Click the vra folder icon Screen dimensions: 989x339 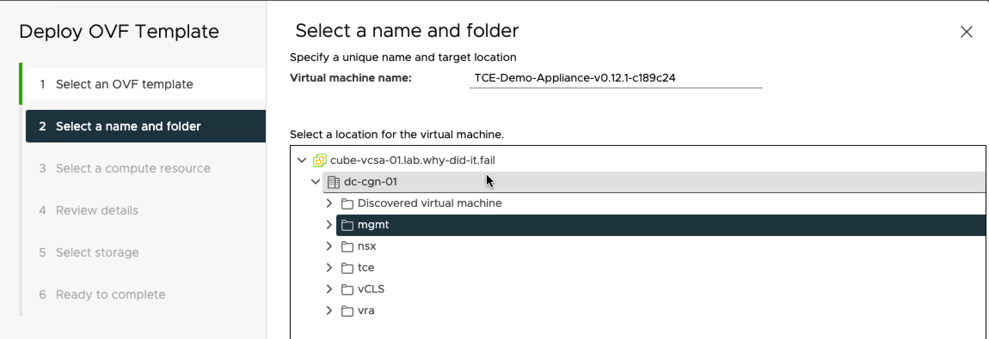[347, 311]
